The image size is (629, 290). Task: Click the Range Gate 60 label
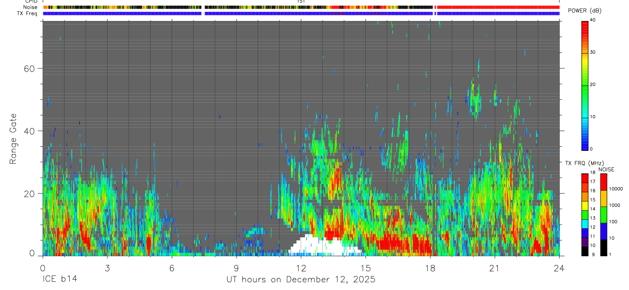click(29, 68)
